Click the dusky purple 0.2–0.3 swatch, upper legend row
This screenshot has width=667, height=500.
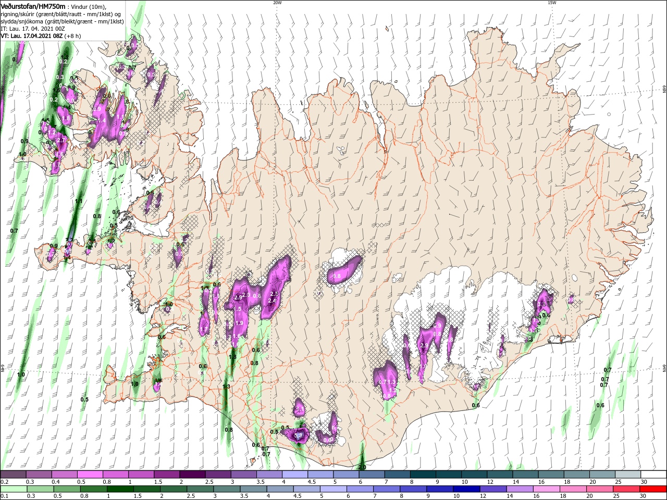[x=14, y=474]
